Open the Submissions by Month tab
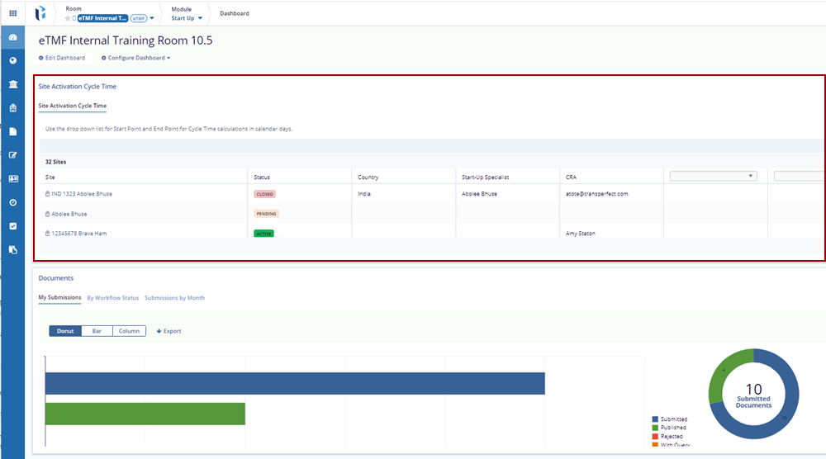The image size is (826, 459). pos(174,298)
